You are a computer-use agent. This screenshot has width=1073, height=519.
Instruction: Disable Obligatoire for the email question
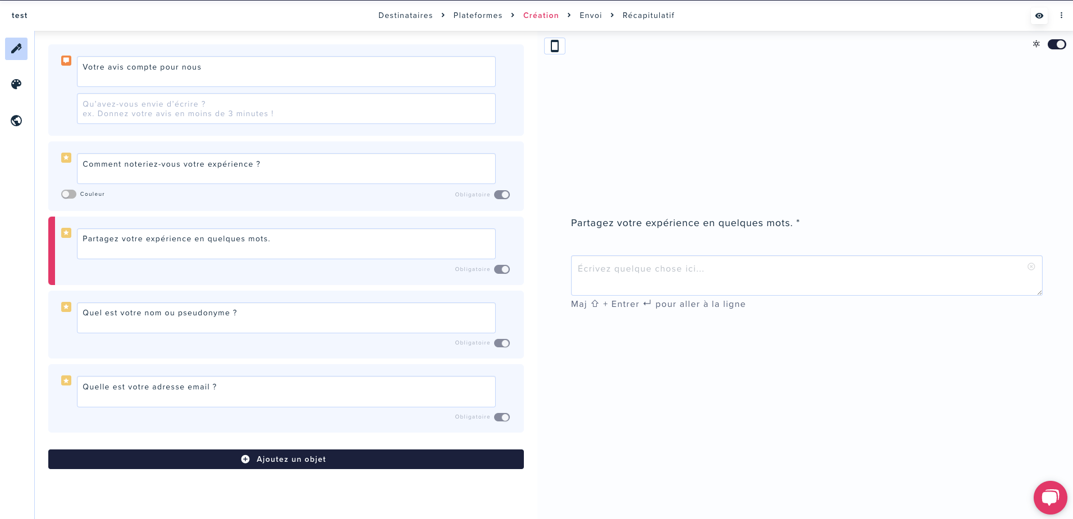coord(501,417)
